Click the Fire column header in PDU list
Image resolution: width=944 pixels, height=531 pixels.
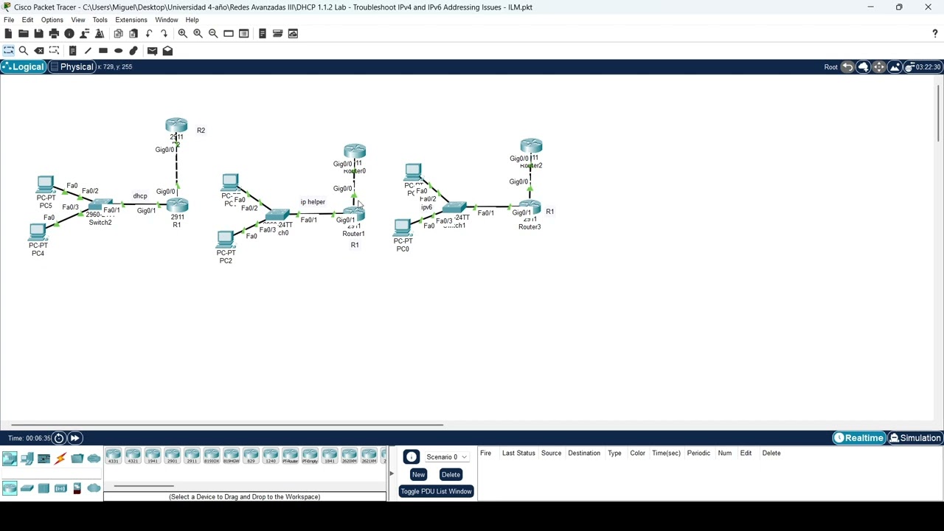coord(485,453)
